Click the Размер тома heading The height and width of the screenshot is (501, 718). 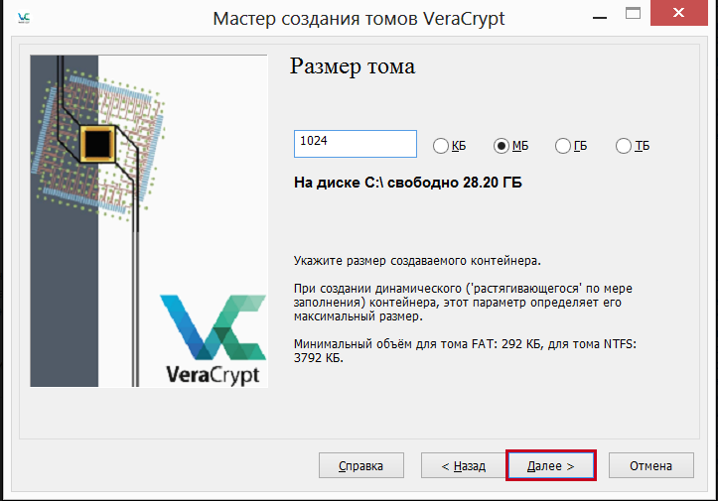tap(353, 66)
